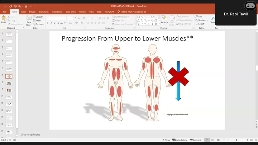Switch to the Slide Show tab

pyautogui.click(x=71, y=12)
